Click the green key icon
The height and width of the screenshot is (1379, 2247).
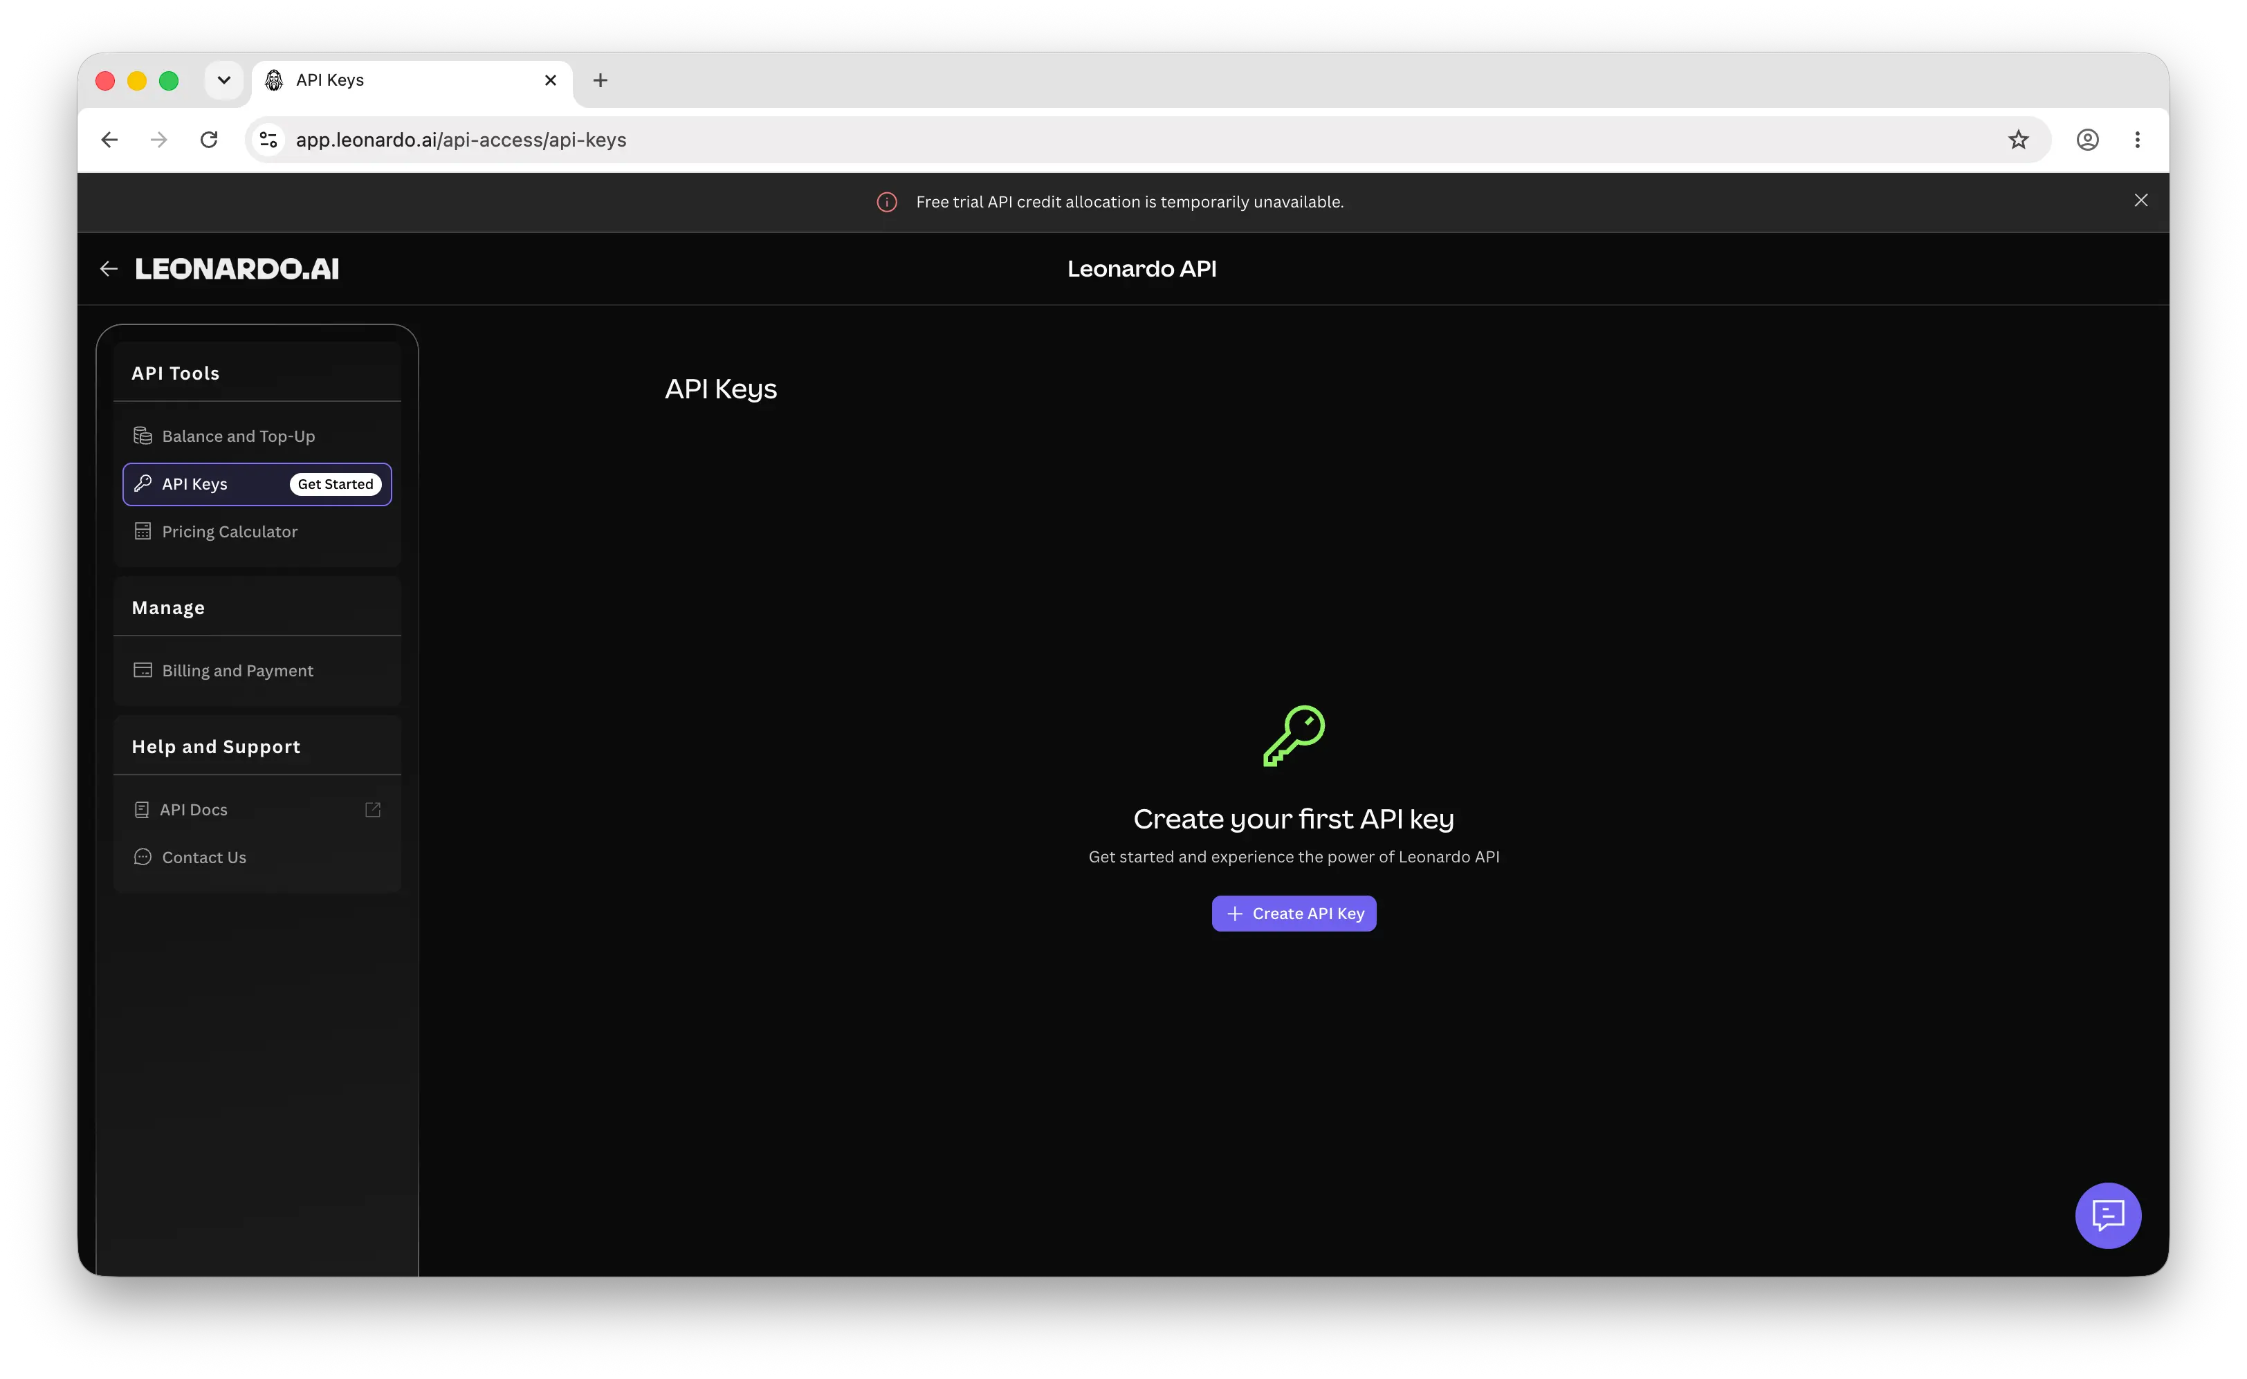coord(1294,735)
